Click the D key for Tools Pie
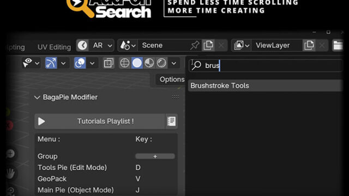This screenshot has height=196, width=349. click(x=138, y=168)
